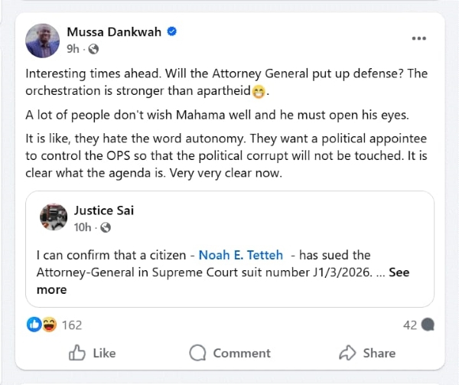Click globe icon on Justice Sai's post
459x385 pixels.
(106, 227)
